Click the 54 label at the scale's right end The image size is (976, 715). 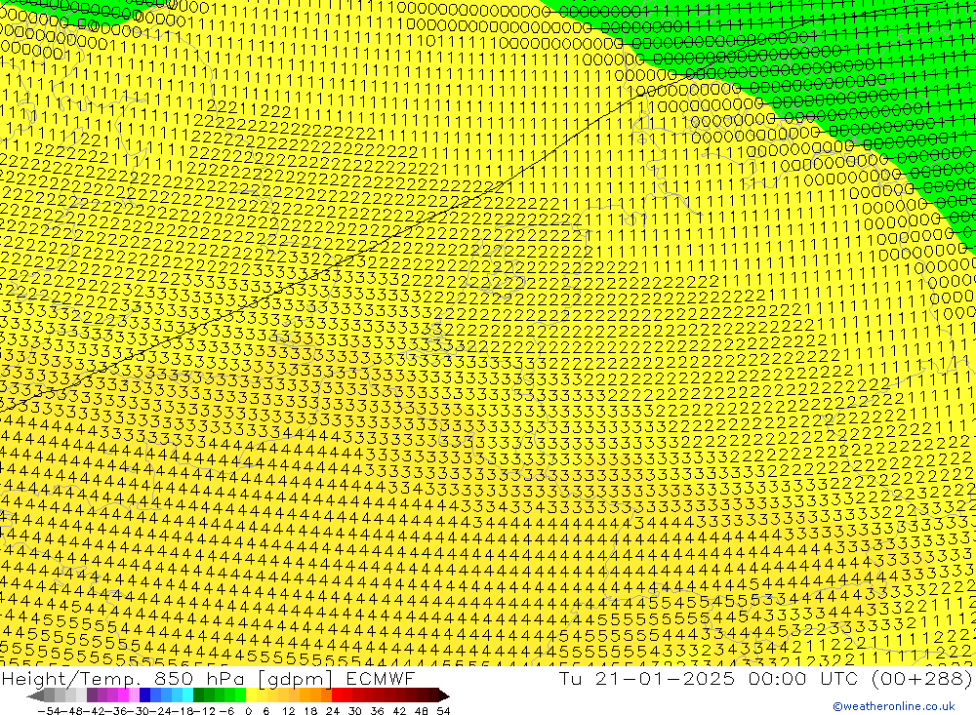point(443,711)
